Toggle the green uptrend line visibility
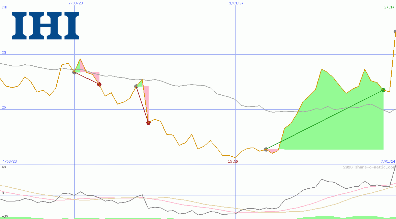This screenshot has width=396, height=219. pos(324,120)
